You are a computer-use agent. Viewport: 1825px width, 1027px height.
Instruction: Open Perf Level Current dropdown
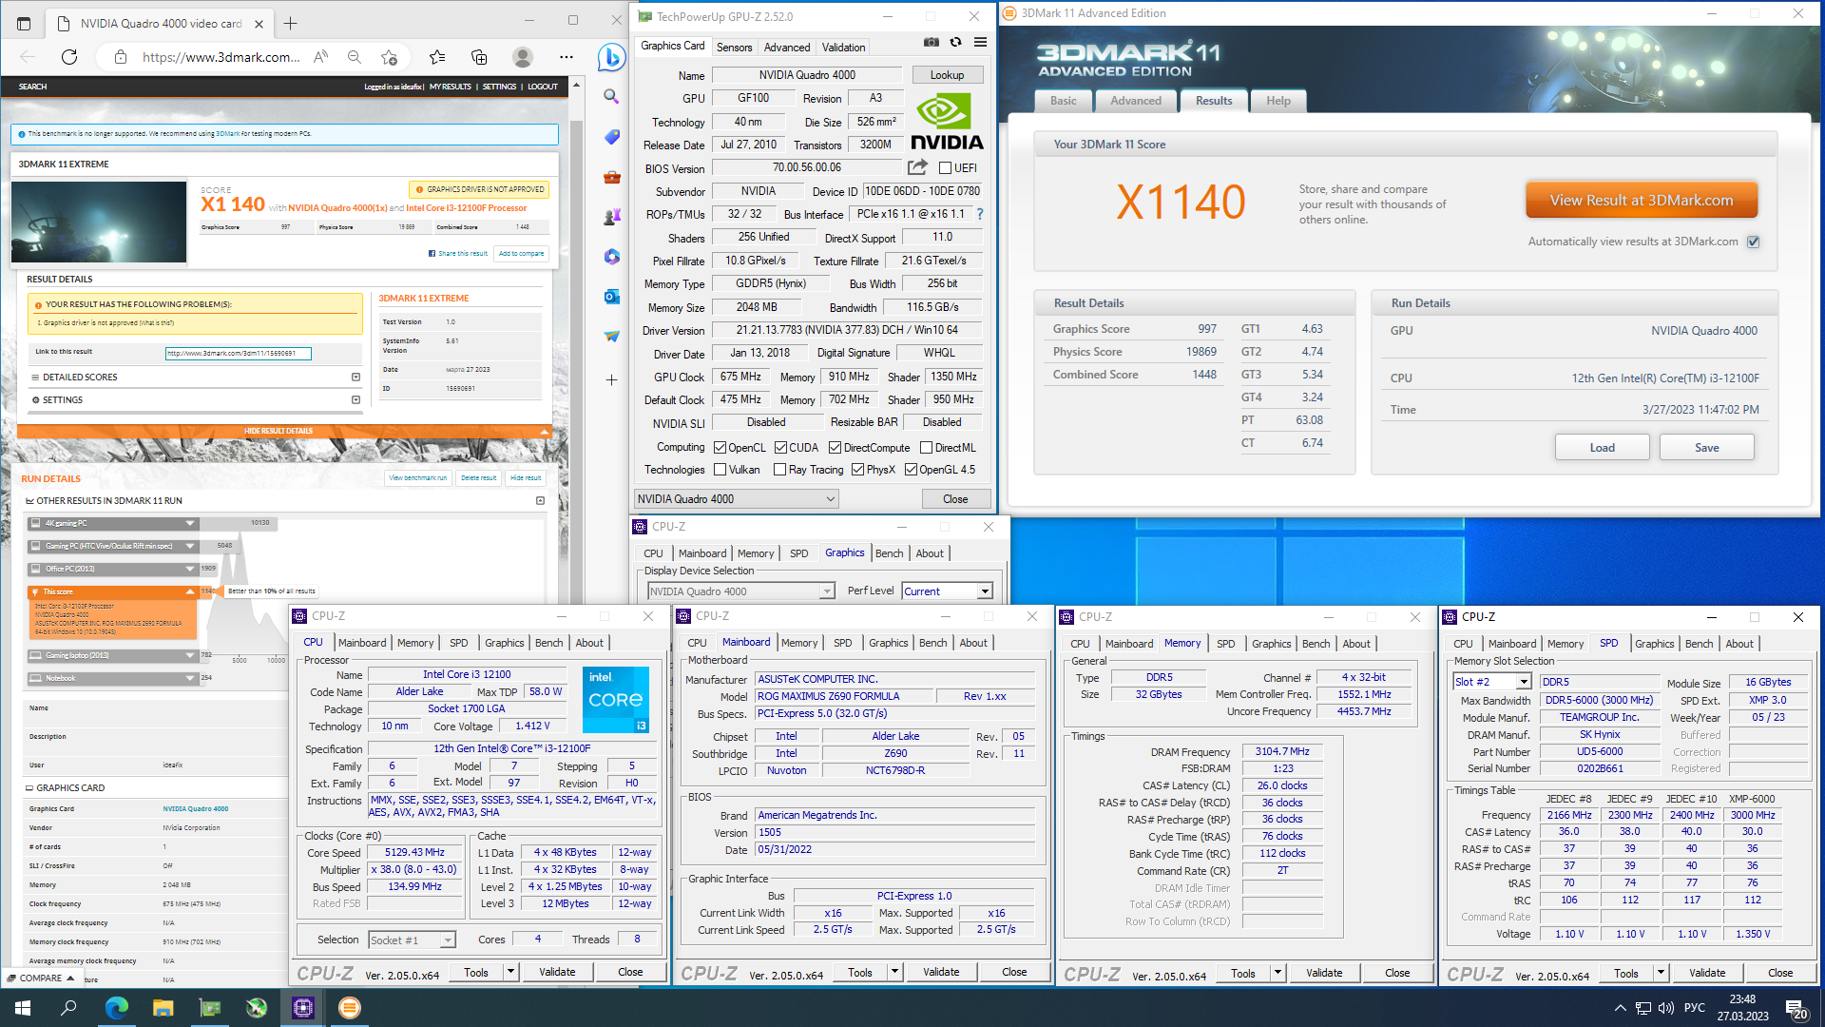[x=948, y=591]
